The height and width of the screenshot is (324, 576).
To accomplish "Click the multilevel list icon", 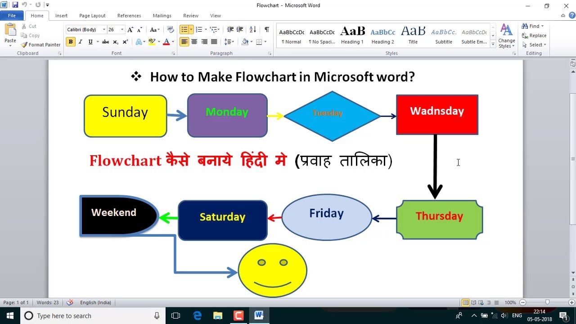I will coord(214,30).
